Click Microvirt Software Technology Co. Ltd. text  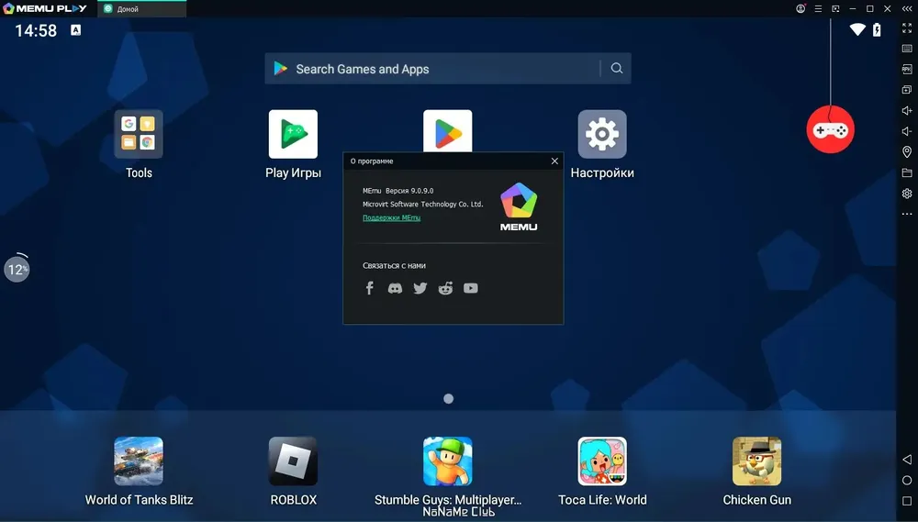pos(422,205)
